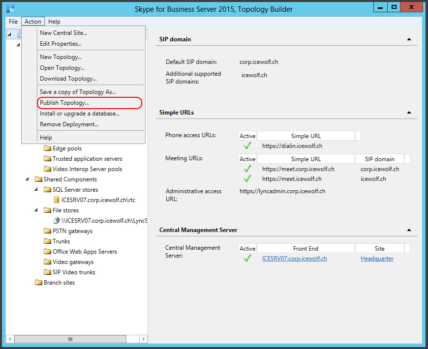Select Open Topology menu entry
Image resolution: width=428 pixels, height=349 pixels.
pos(62,68)
